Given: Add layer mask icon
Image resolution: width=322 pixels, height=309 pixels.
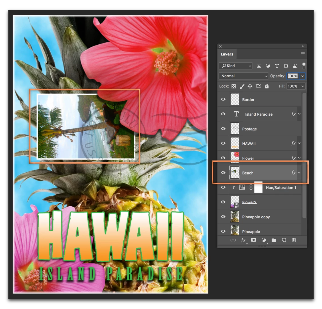Looking at the screenshot, I should 254,240.
